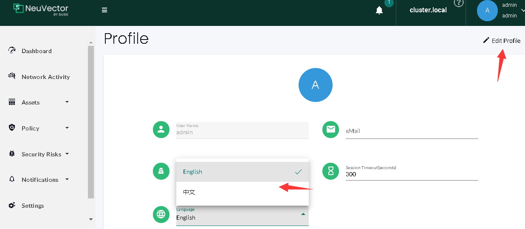Click the green globe language icon
The height and width of the screenshot is (229, 525).
161,214
